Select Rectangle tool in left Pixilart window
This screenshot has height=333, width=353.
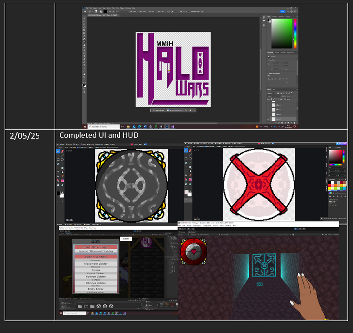pos(58,159)
